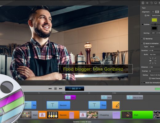Image resolution: width=160 pixels, height=123 pixels.
Task: Select the purple marker inside Sauces video clip
Action: tap(71, 115)
